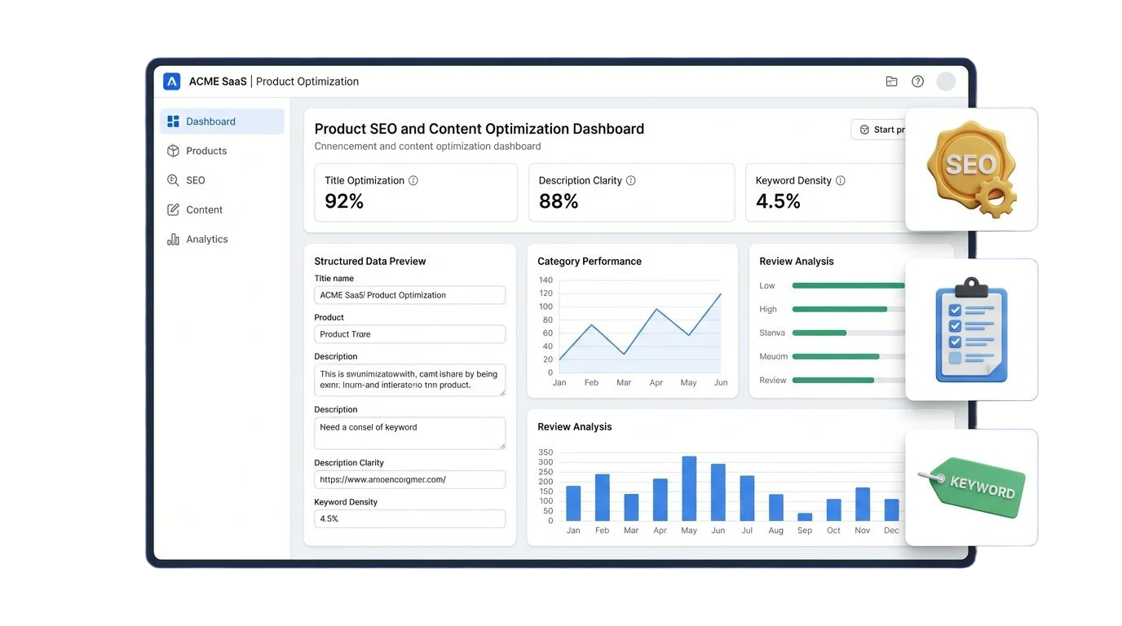Open help question mark icon
Screen dimensions: 1122x626
(x=917, y=82)
